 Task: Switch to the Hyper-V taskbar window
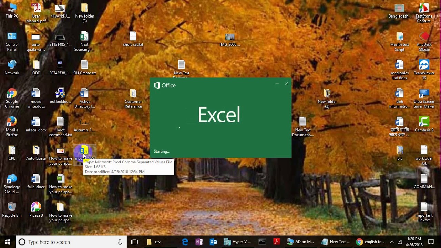237,242
